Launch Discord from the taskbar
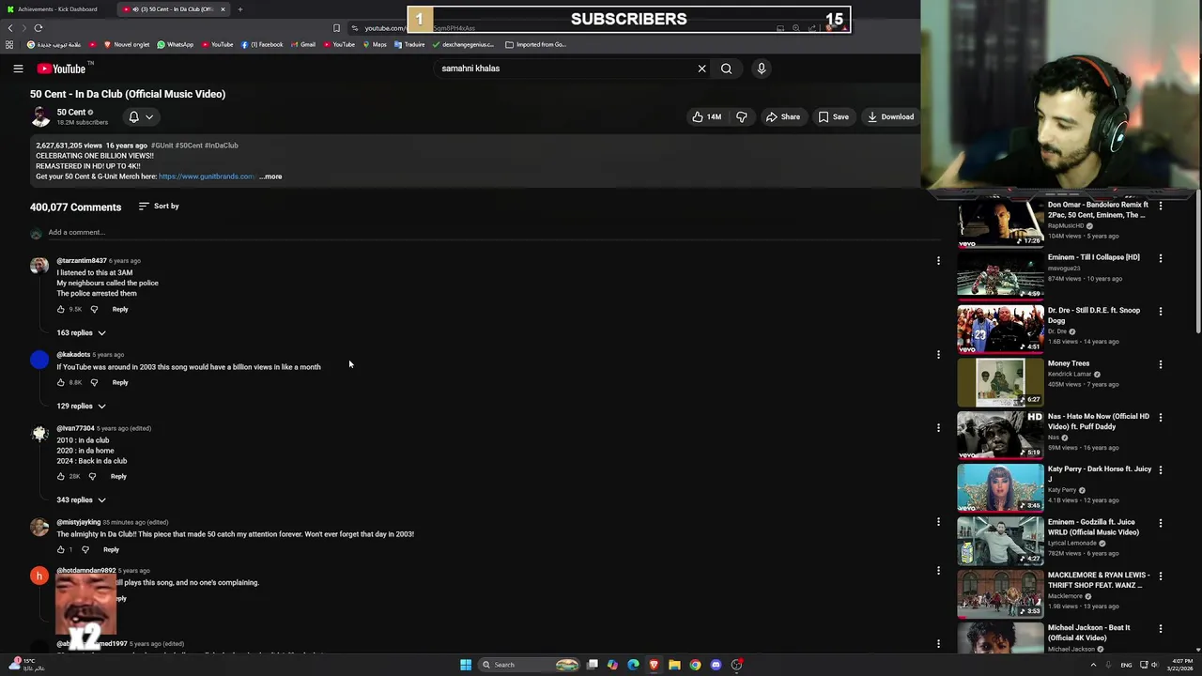The width and height of the screenshot is (1202, 676). (716, 665)
